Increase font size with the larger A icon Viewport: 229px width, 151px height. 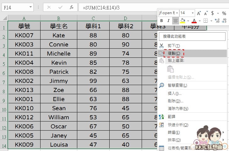pyautogui.click(x=199, y=13)
